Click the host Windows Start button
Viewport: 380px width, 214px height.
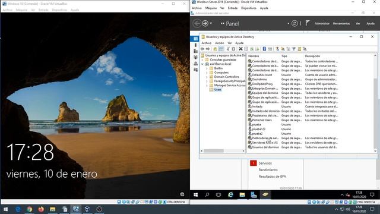tap(5, 209)
